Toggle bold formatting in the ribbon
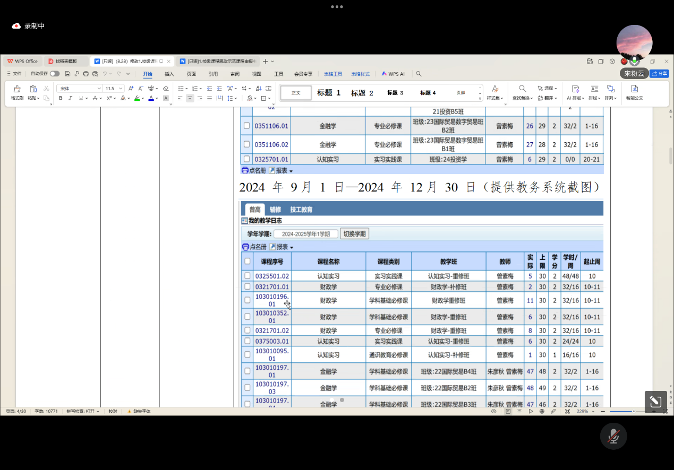Viewport: 674px width, 470px height. click(61, 98)
